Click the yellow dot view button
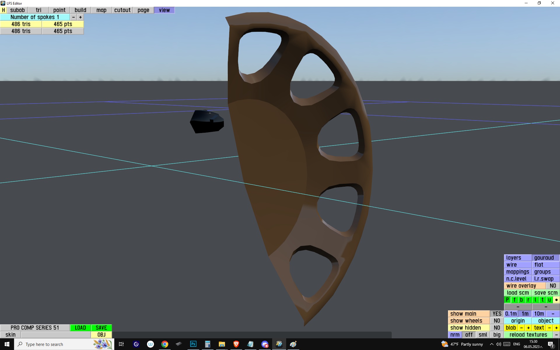The image size is (560, 350). pos(556,300)
